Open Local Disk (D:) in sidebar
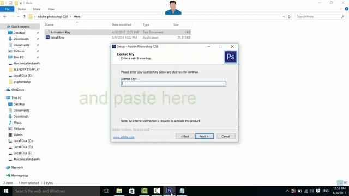Image resolution: width=349 pixels, height=196 pixels. click(x=23, y=147)
